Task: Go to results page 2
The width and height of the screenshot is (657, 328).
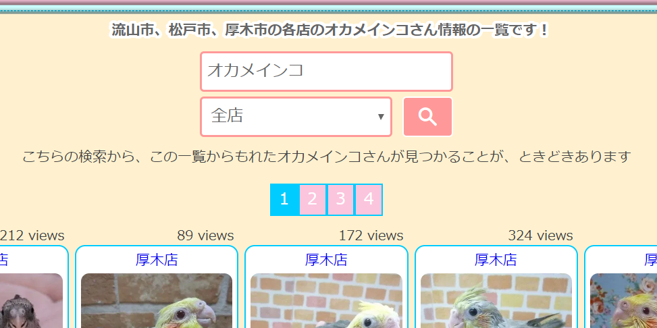Action: (x=312, y=199)
